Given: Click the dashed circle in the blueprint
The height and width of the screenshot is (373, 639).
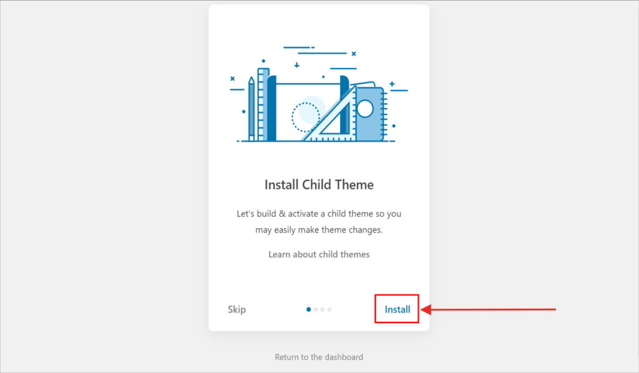Looking at the screenshot, I should (305, 117).
